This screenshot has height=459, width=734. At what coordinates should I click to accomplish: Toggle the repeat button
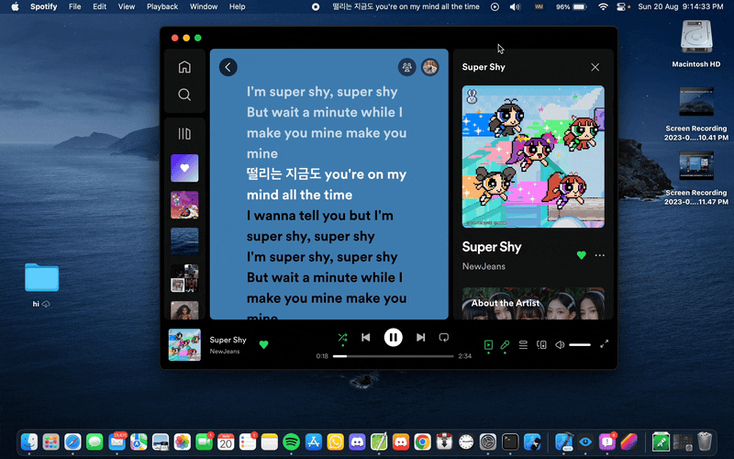point(444,338)
